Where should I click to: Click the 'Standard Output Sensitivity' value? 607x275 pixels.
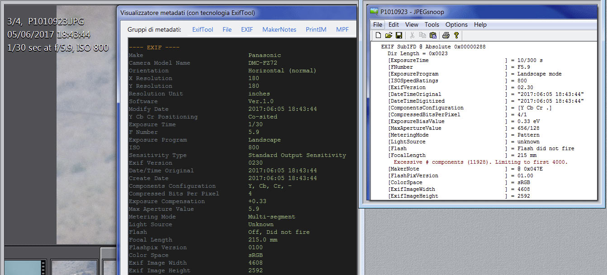(297, 155)
